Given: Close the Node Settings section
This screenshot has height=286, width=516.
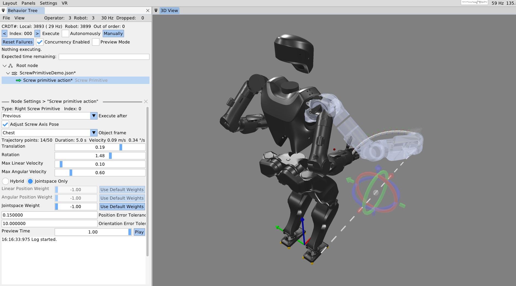Looking at the screenshot, I should (x=146, y=101).
